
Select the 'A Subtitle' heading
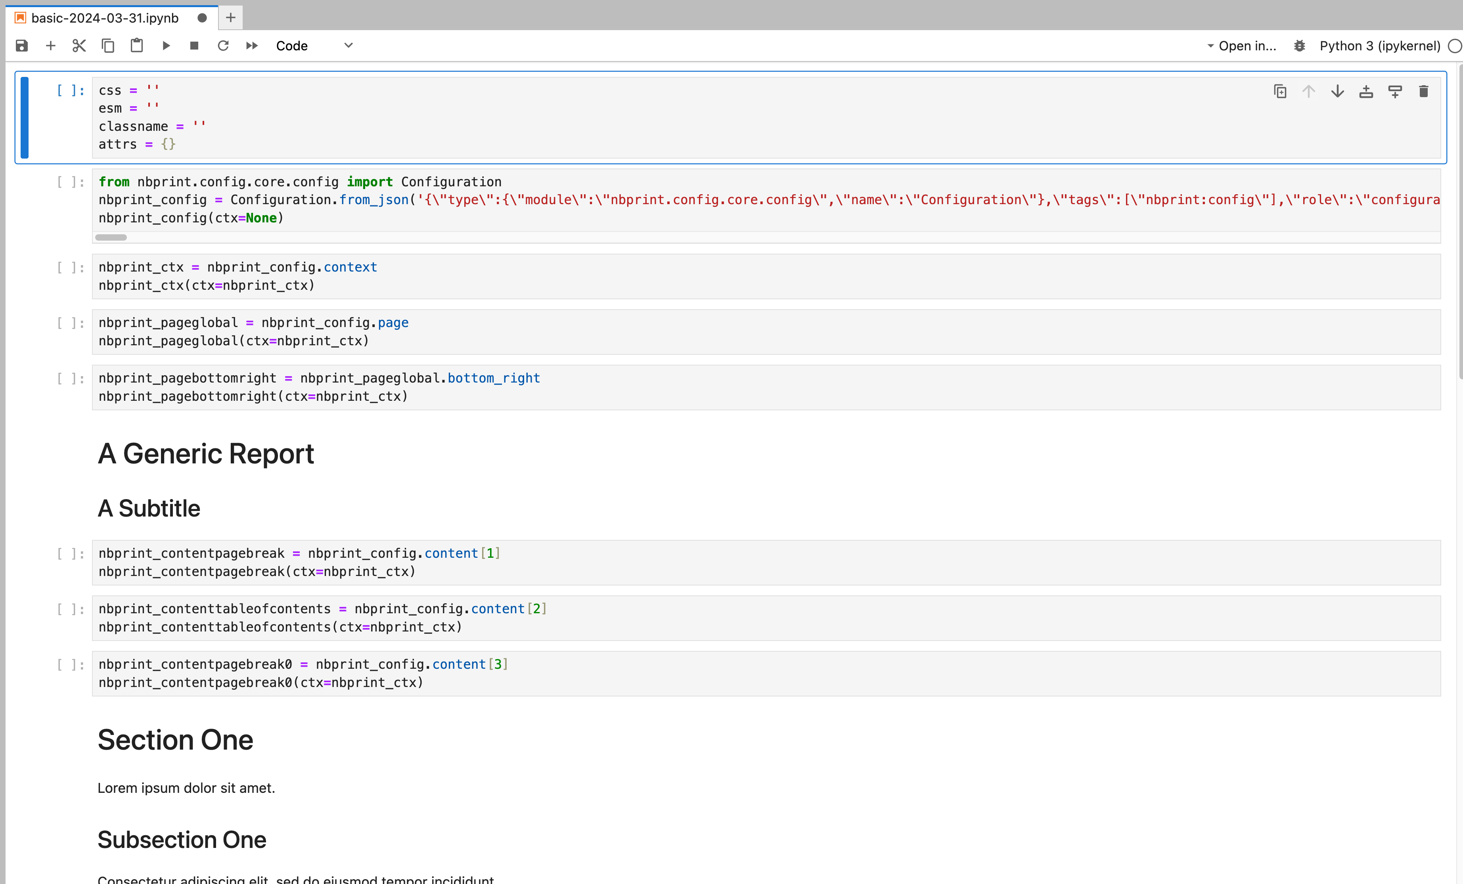[x=149, y=508]
